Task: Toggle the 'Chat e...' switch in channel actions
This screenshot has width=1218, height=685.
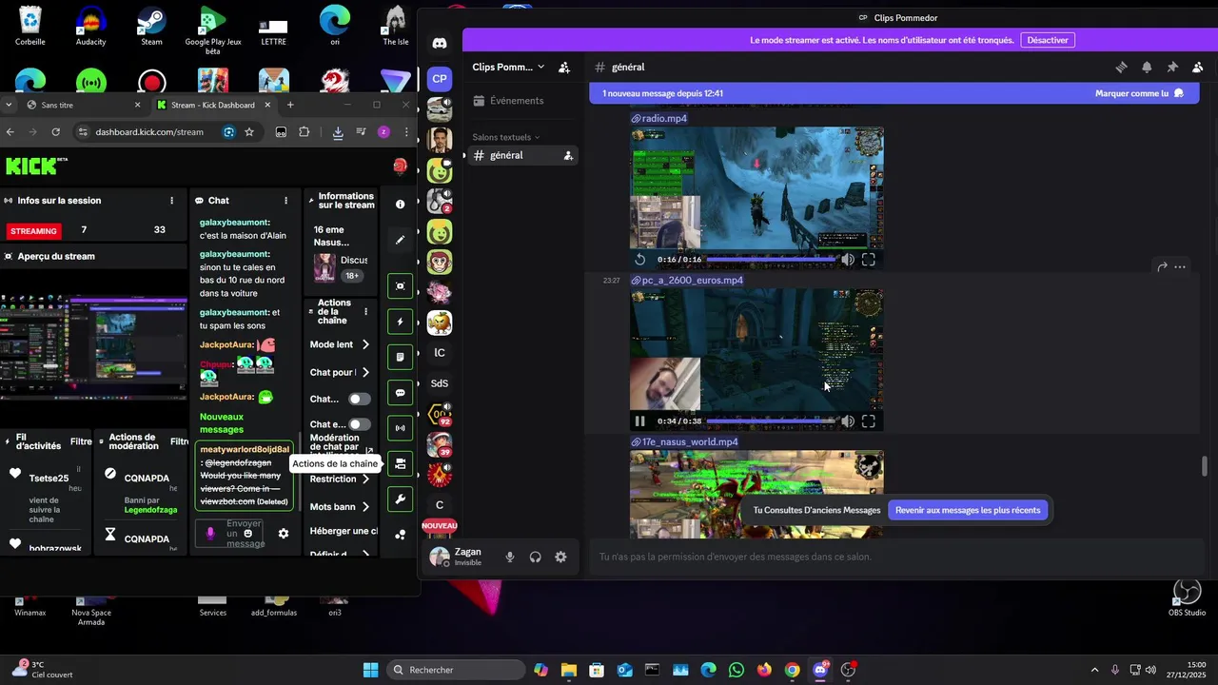Action: [x=359, y=424]
